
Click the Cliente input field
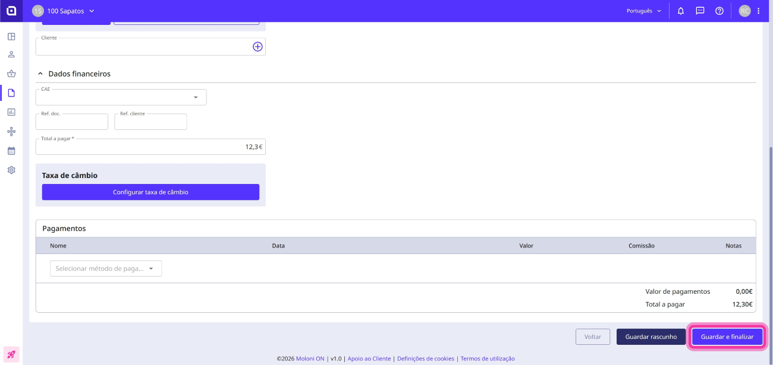pos(150,46)
